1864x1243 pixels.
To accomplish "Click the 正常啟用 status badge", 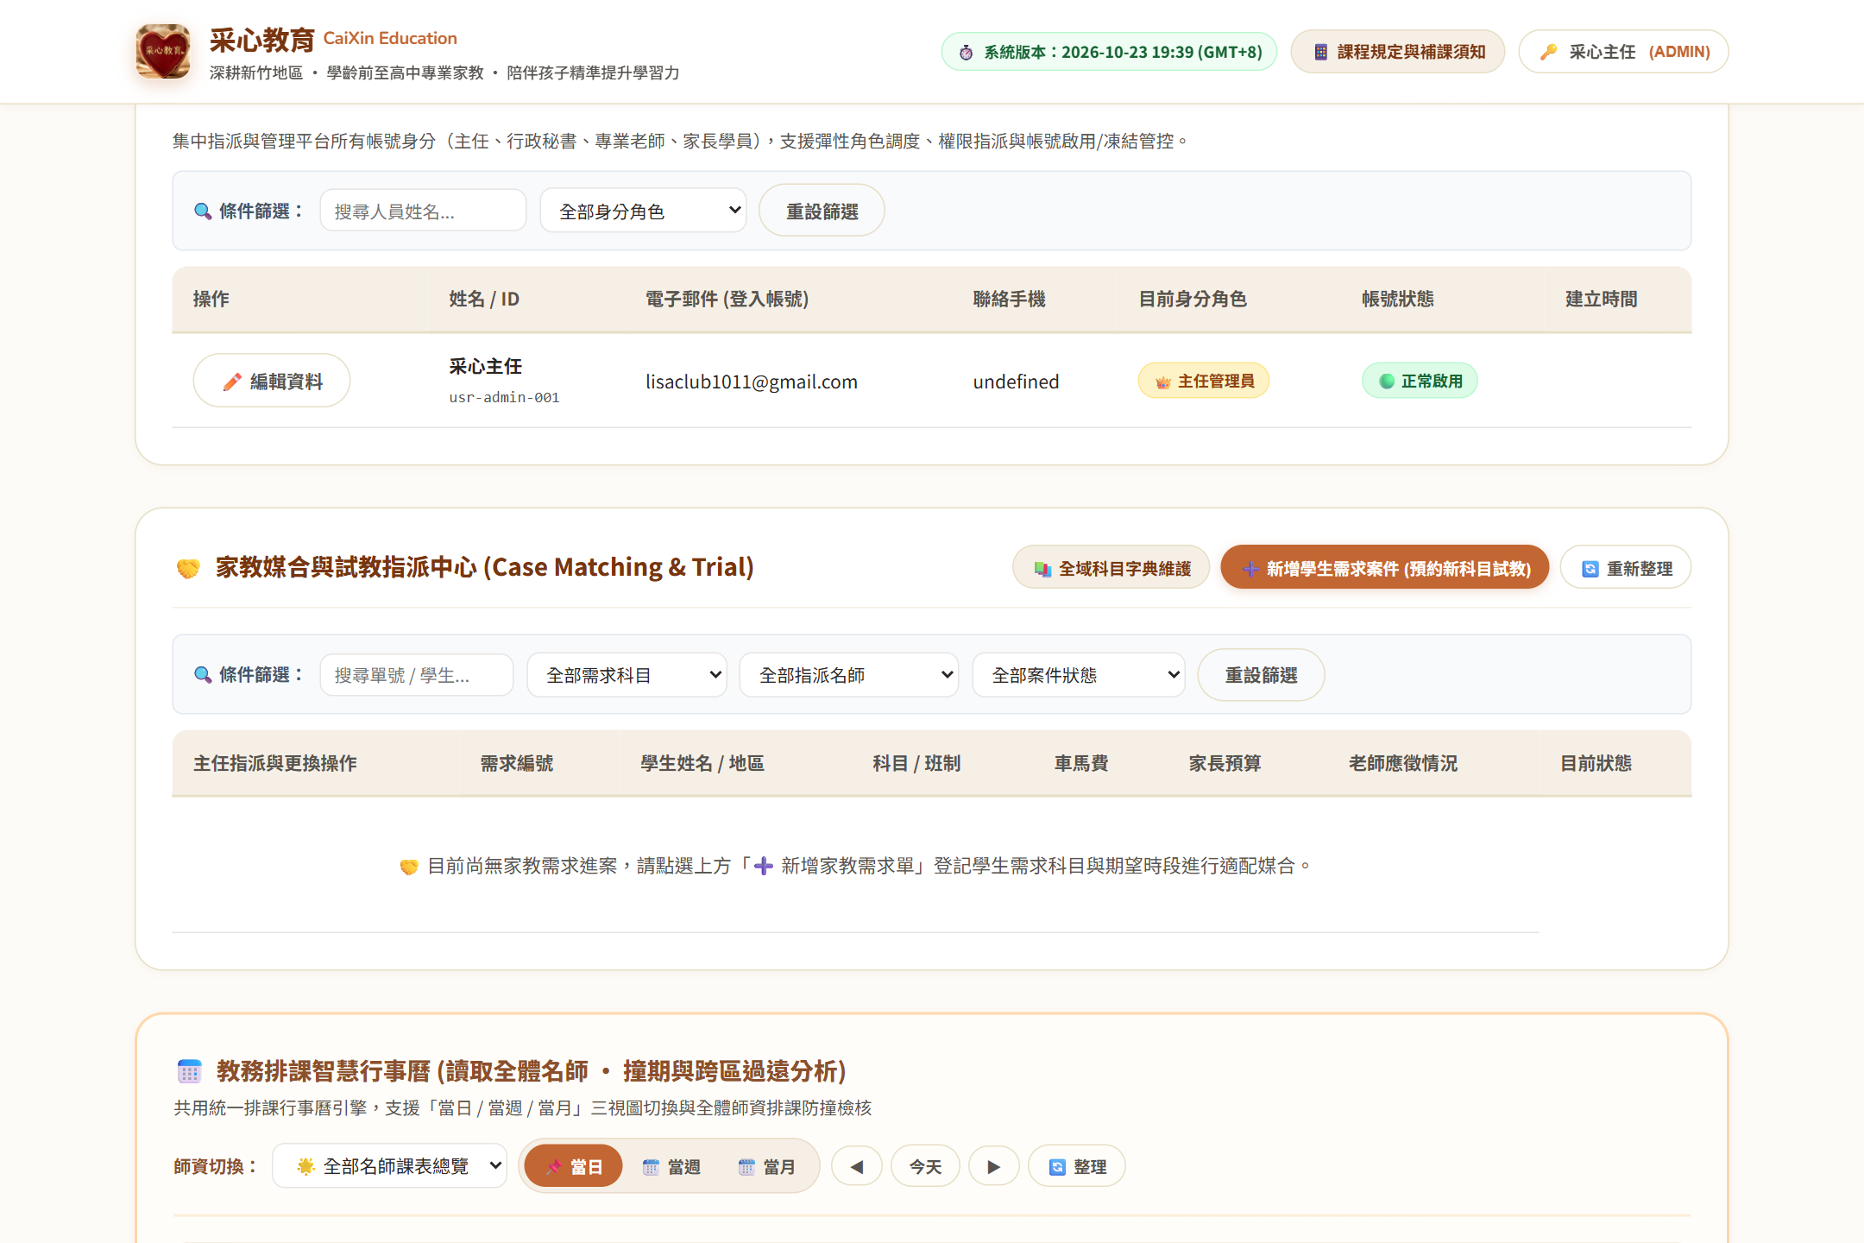I will (1420, 381).
